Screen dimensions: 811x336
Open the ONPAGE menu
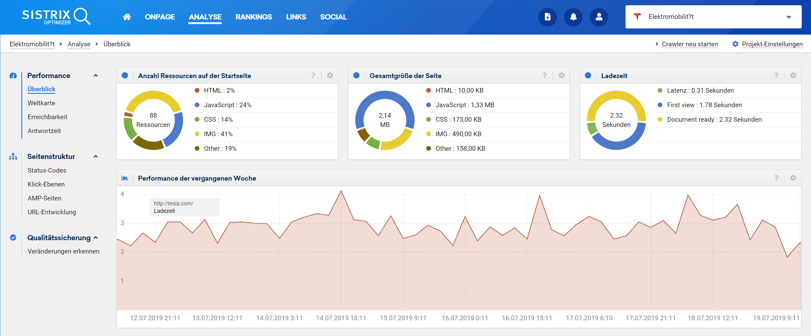pyautogui.click(x=159, y=17)
